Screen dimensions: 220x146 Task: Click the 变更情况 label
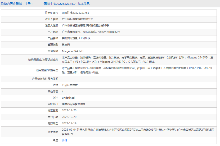[53, 132]
